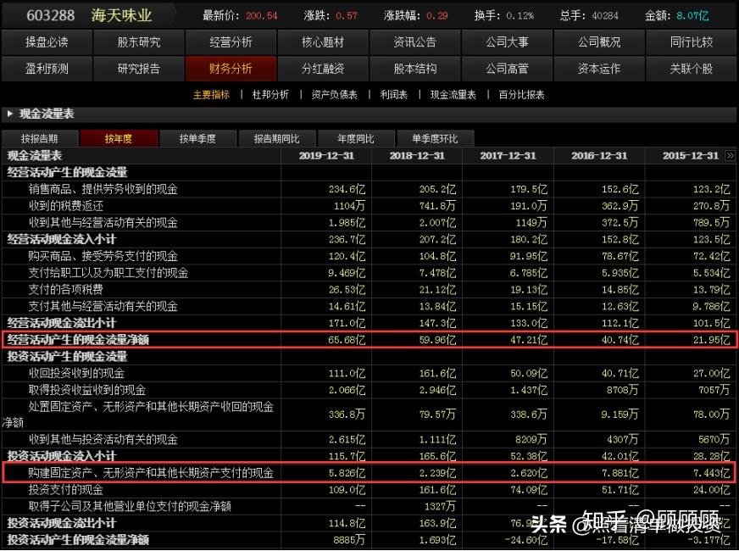Open the 股本结构 tab
Viewport: 739px width, 551px height.
click(414, 69)
